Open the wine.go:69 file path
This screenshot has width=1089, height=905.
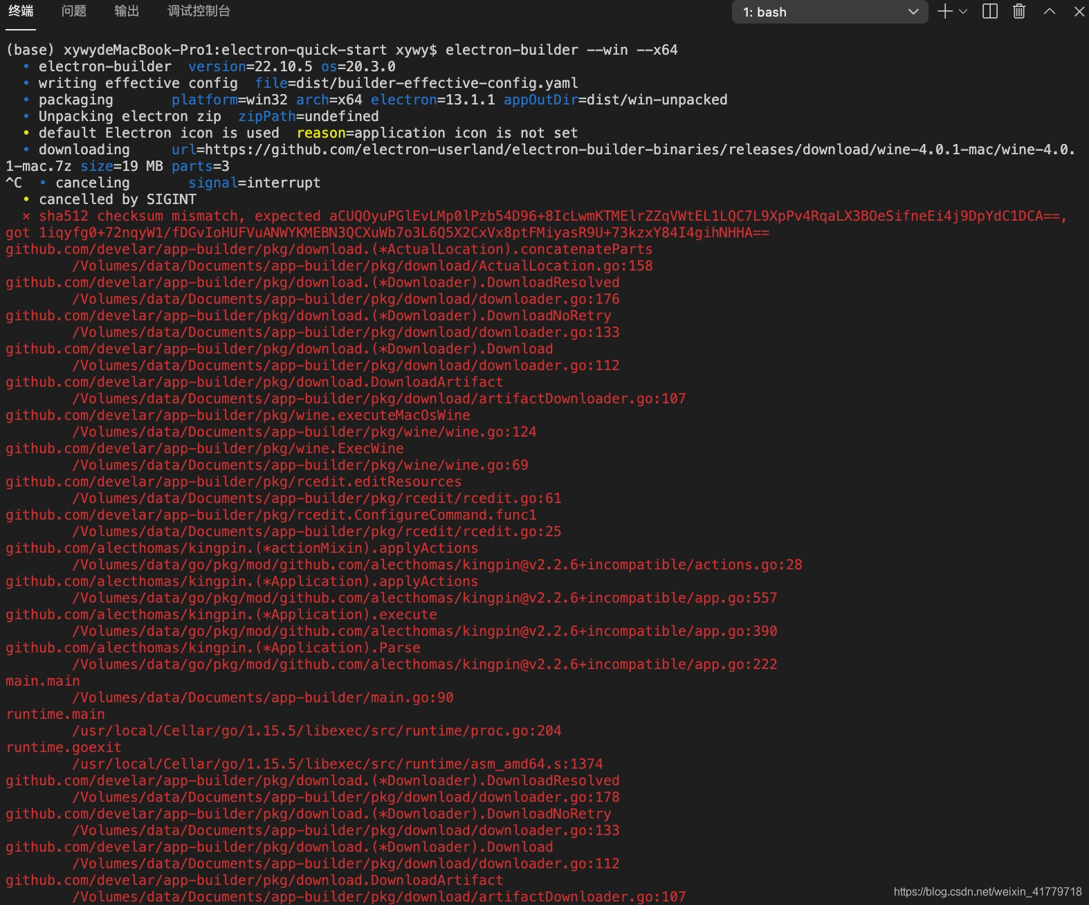coord(300,465)
